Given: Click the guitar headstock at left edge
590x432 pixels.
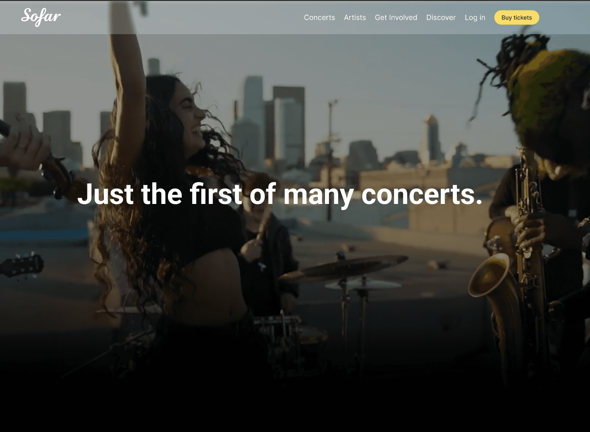Looking at the screenshot, I should [x=22, y=265].
